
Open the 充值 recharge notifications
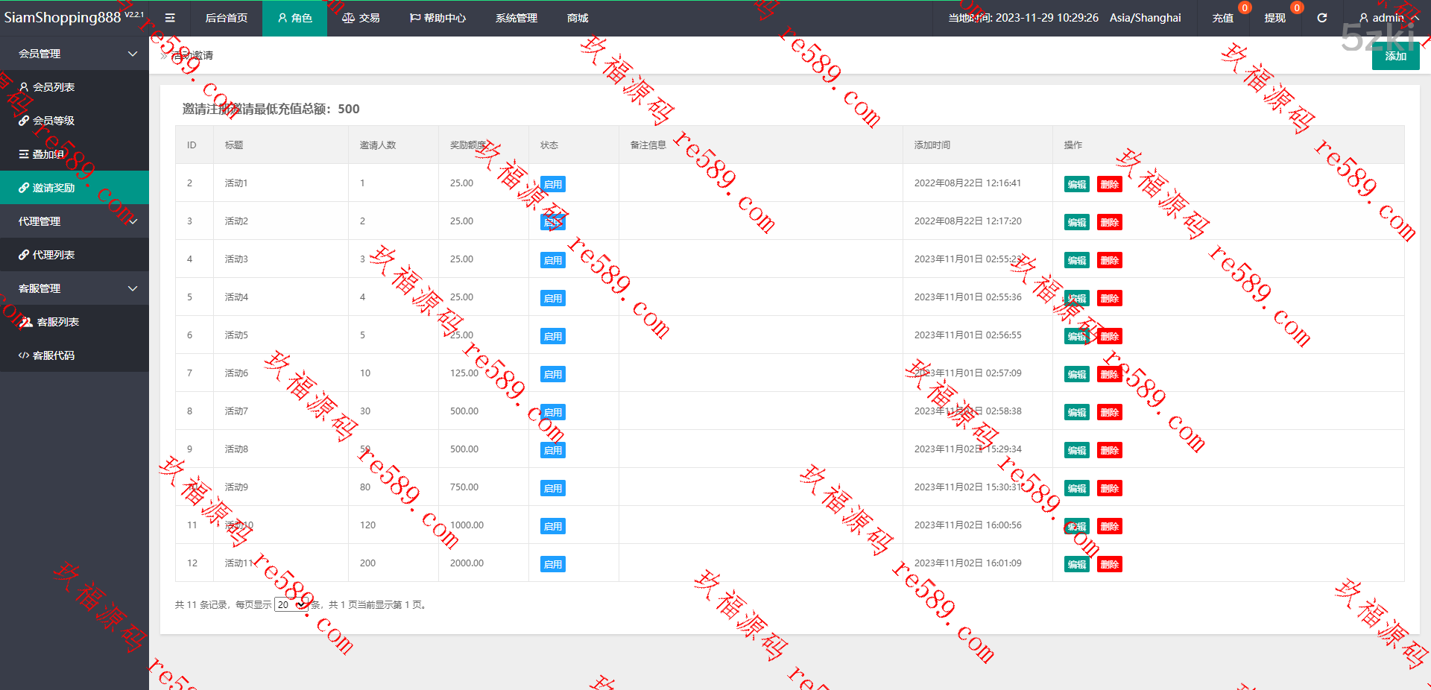click(x=1222, y=18)
